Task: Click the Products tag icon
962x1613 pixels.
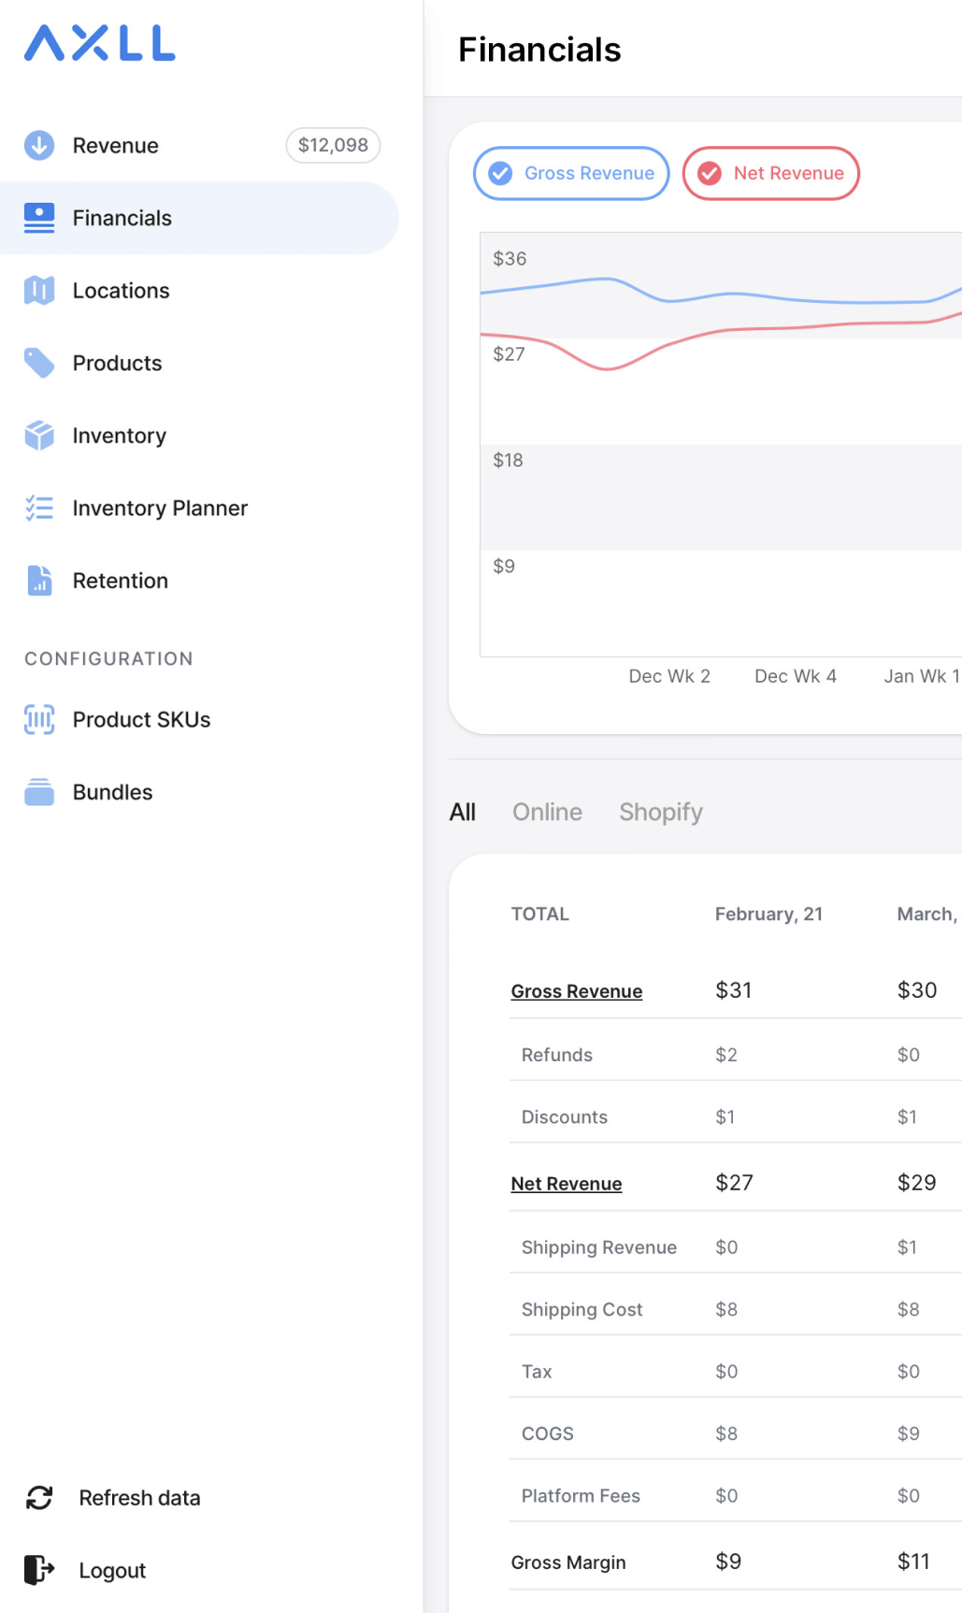Action: [x=39, y=363]
